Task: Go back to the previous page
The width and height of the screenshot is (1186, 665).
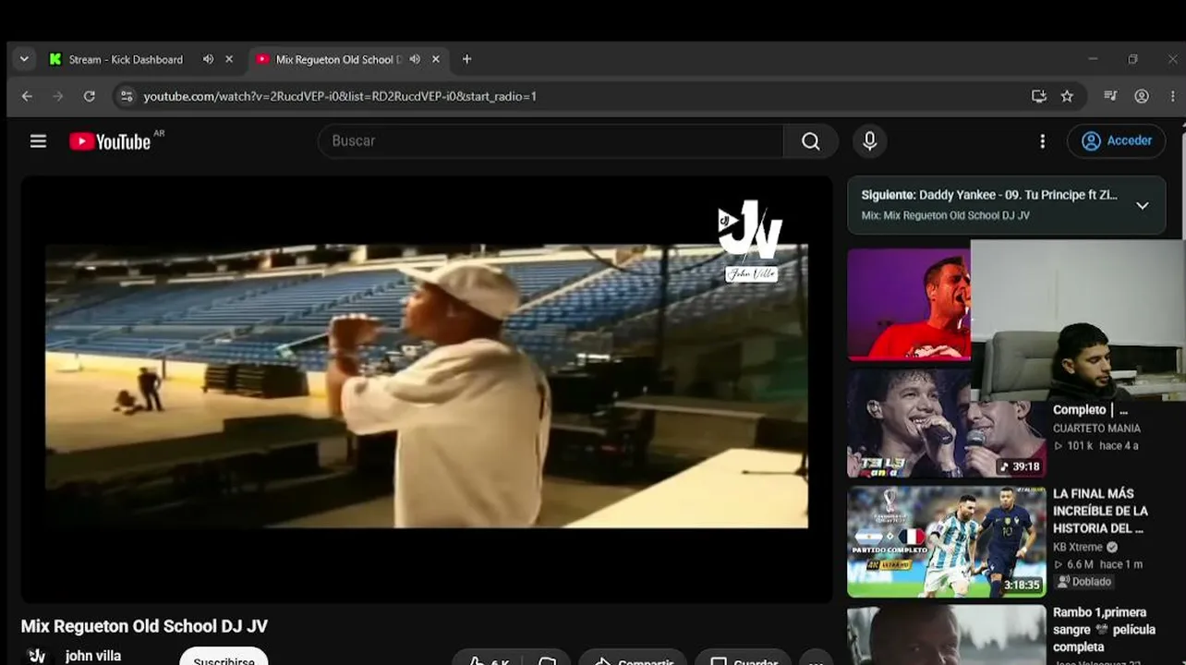Action: point(27,96)
